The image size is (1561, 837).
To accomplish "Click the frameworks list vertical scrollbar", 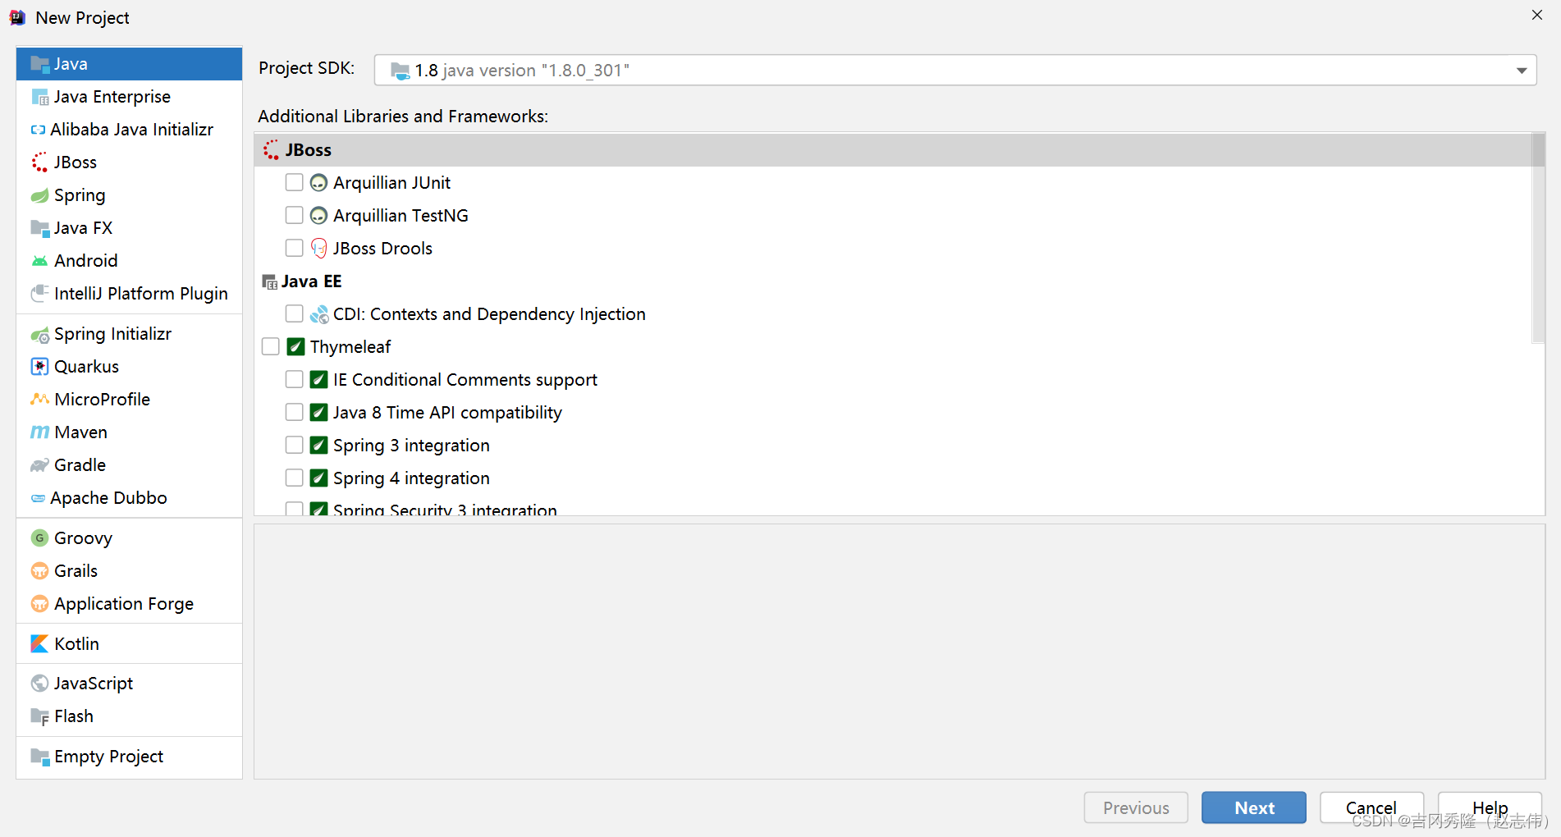I will (x=1539, y=238).
